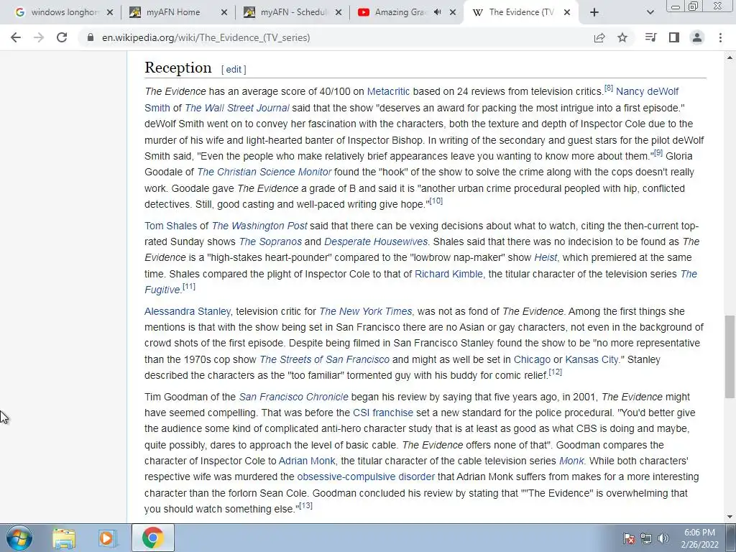Open the media control icon
Screen dimensions: 736x552
[x=650, y=37]
